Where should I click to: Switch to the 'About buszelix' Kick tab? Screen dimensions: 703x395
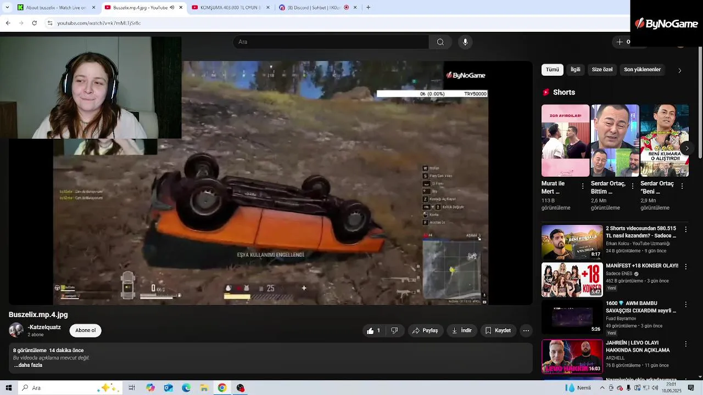(57, 7)
